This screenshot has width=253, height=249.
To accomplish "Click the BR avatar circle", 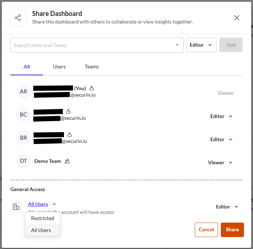I will pyautogui.click(x=23, y=138).
